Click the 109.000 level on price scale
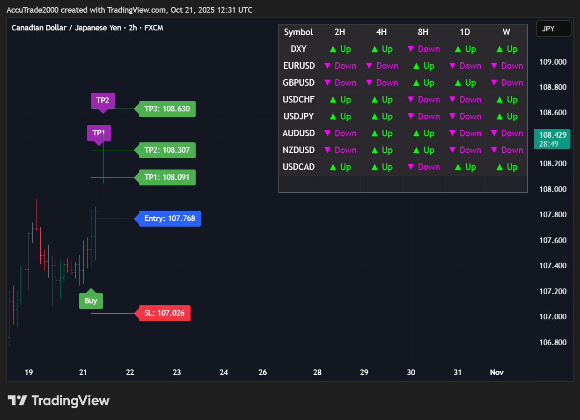The height and width of the screenshot is (420, 580). 553,62
